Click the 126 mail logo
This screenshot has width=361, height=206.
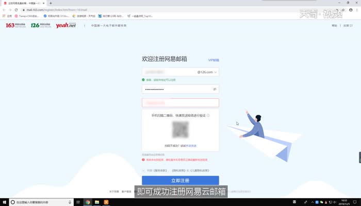coord(41,25)
